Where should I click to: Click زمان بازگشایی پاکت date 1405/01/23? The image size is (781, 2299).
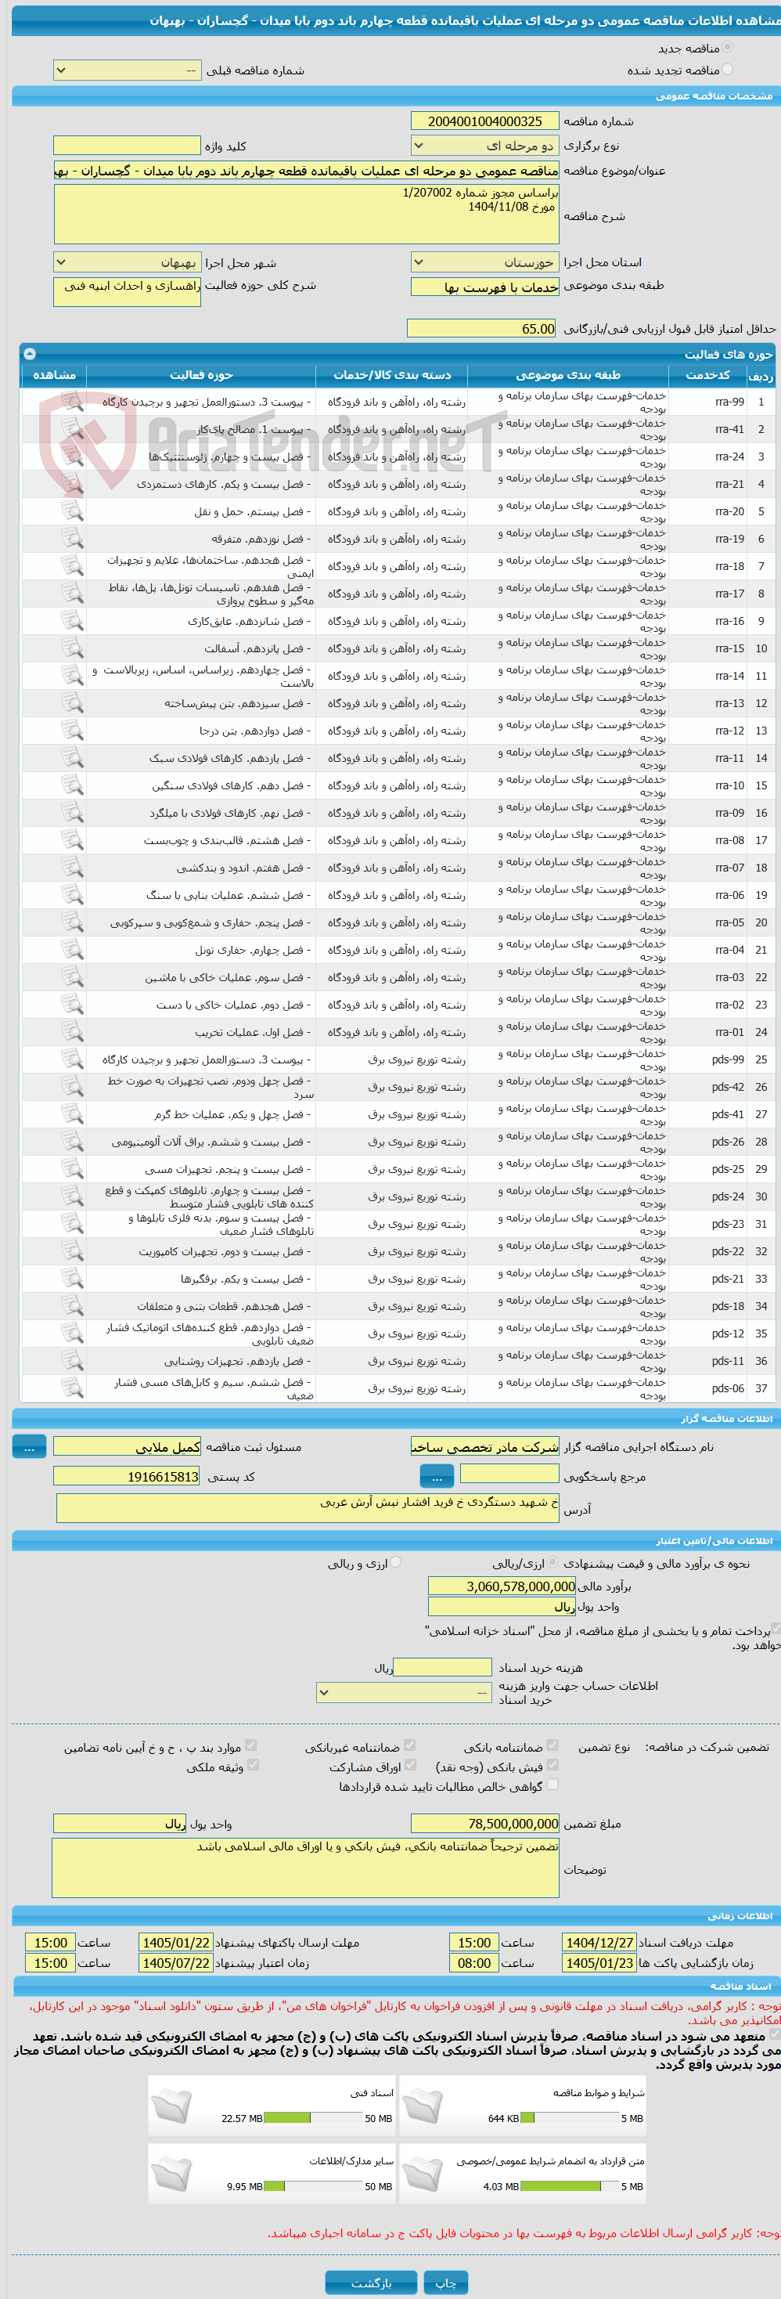[600, 1963]
